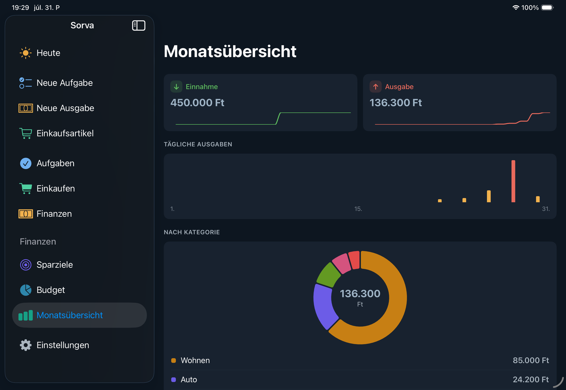This screenshot has height=390, width=566.
Task: Click the Wohnen category row label
Action: tap(195, 361)
